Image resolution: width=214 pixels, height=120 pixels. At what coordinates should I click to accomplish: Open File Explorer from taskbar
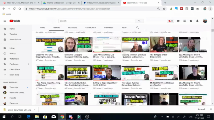37,117
